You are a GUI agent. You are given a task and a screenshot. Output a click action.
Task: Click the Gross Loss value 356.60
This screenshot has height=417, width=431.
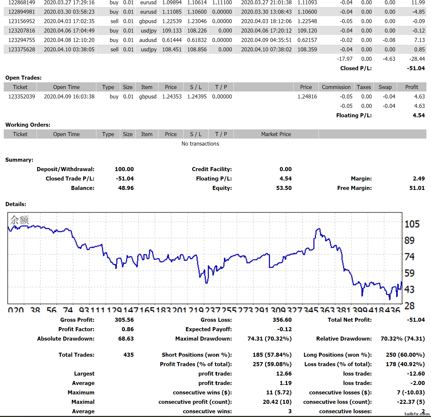[x=282, y=320]
